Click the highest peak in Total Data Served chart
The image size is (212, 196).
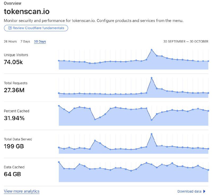point(152,134)
